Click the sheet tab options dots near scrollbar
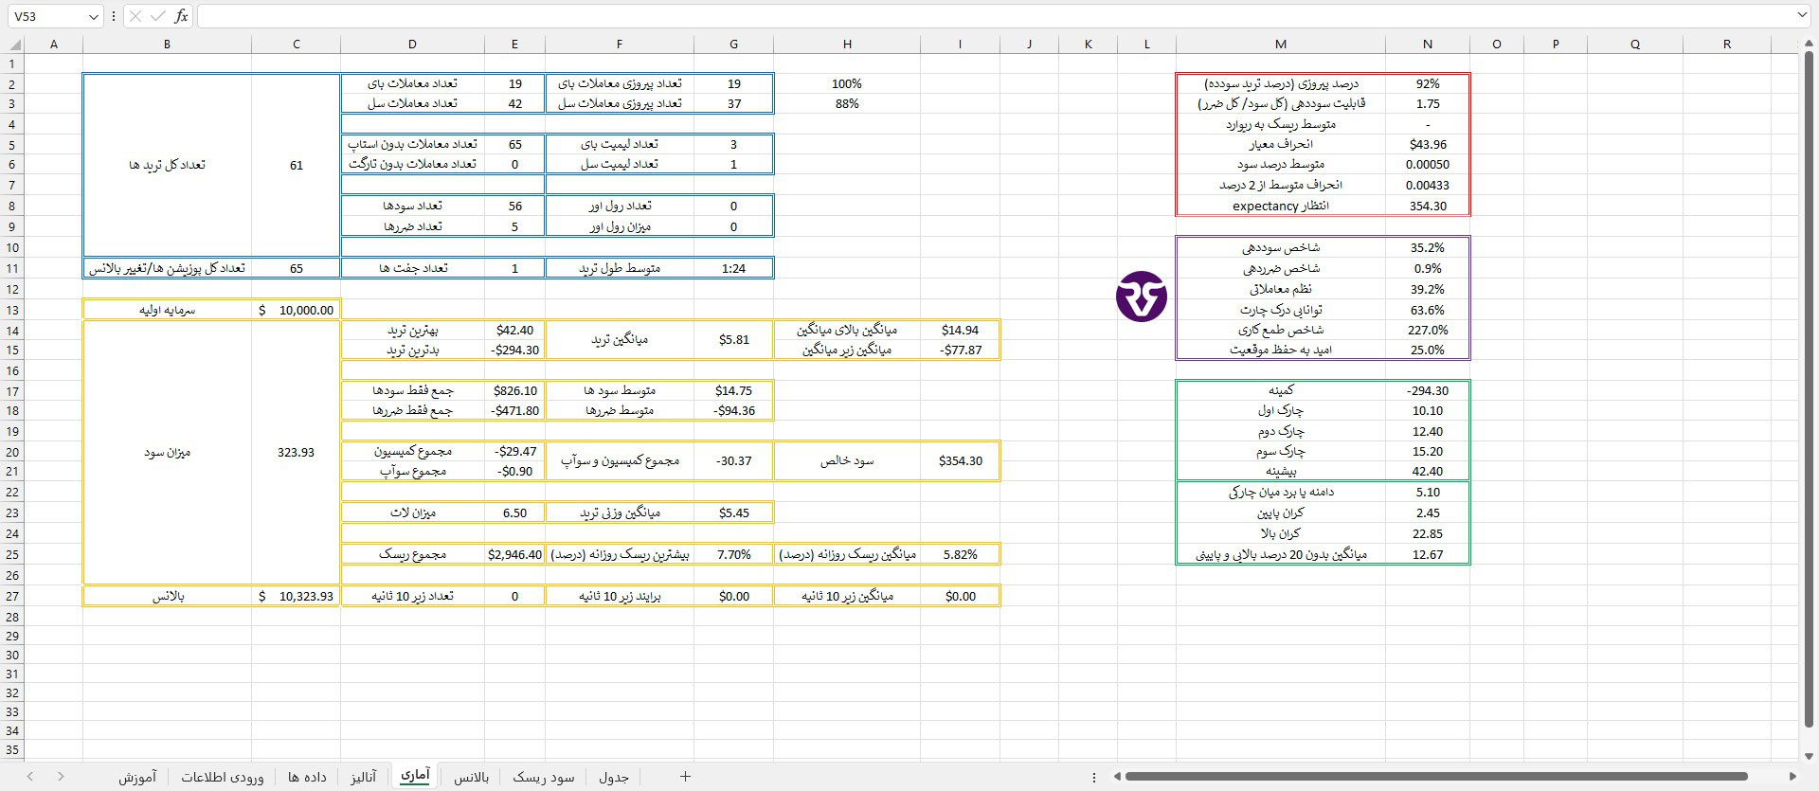This screenshot has width=1819, height=791. (1094, 777)
